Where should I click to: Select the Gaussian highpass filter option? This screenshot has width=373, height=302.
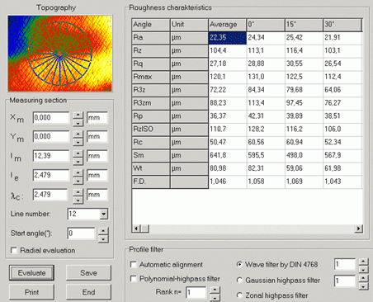[239, 280]
